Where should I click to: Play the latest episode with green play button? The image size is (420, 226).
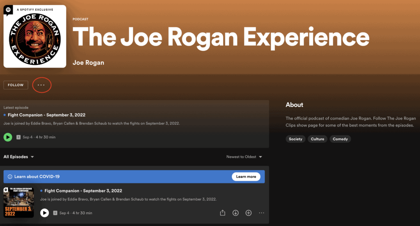8,137
